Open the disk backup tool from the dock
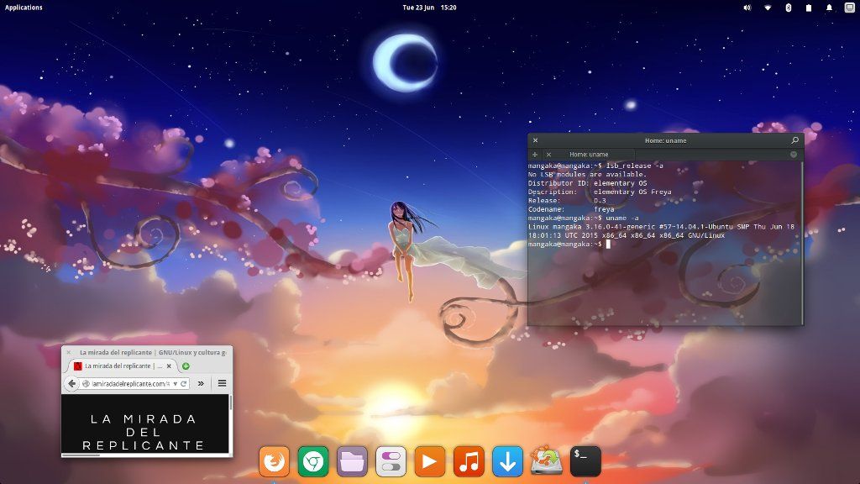The image size is (860, 484). 545,460
